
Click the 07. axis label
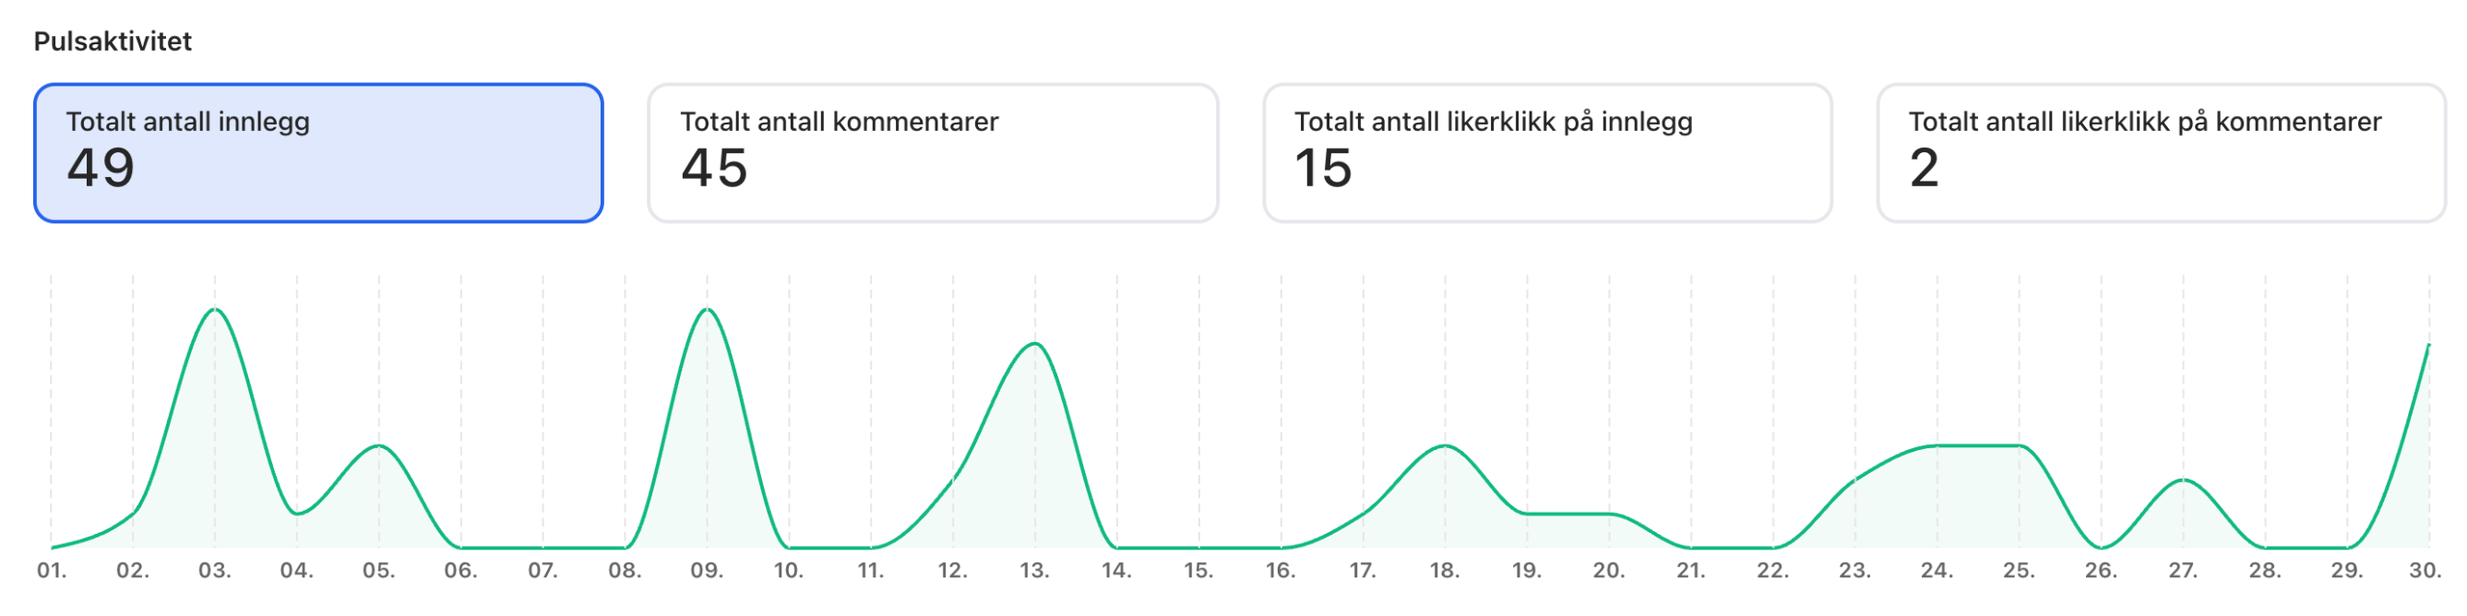[543, 571]
